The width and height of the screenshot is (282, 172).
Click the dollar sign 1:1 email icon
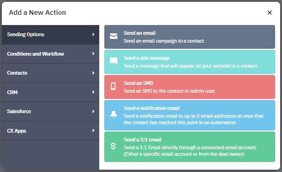[x=113, y=146]
